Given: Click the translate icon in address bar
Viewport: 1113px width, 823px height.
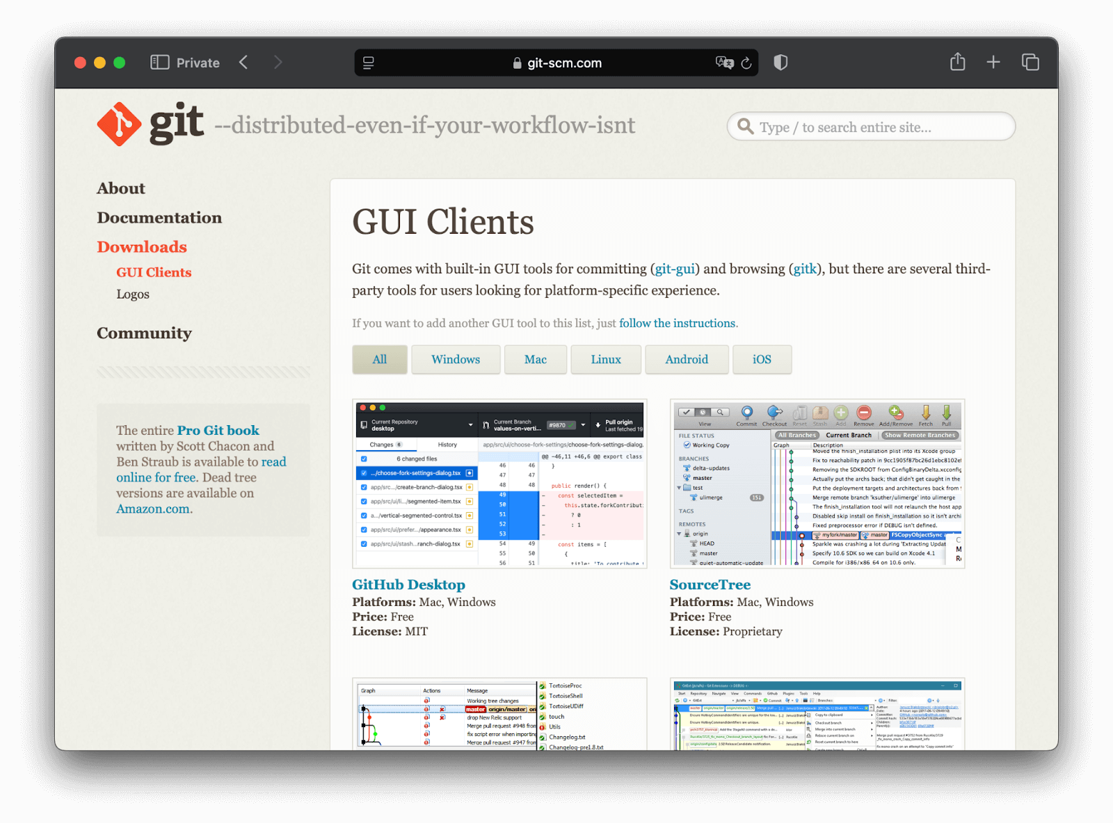Looking at the screenshot, I should (x=724, y=63).
